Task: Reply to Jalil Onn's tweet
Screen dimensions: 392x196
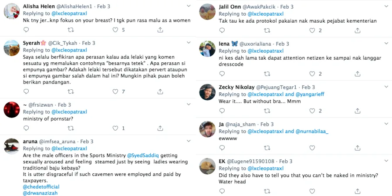Action: pos(222,30)
